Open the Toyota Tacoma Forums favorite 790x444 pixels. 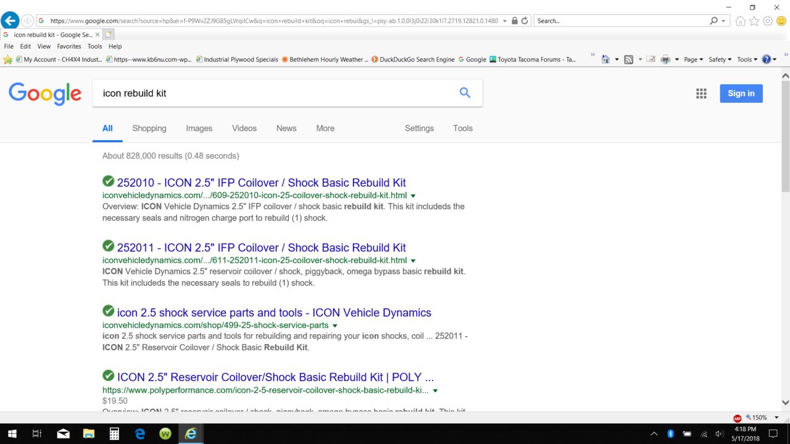[x=533, y=59]
